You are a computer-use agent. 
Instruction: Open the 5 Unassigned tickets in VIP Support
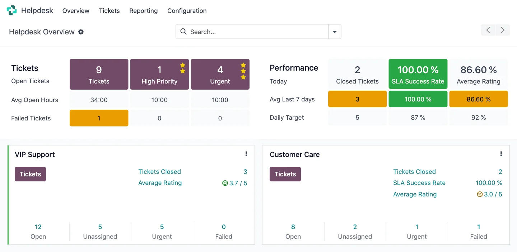tap(100, 231)
